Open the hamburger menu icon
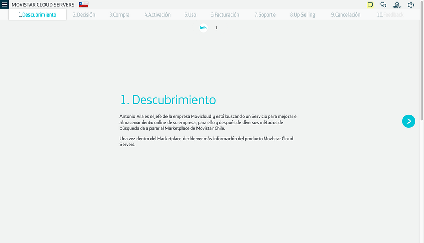 [x=4, y=4]
